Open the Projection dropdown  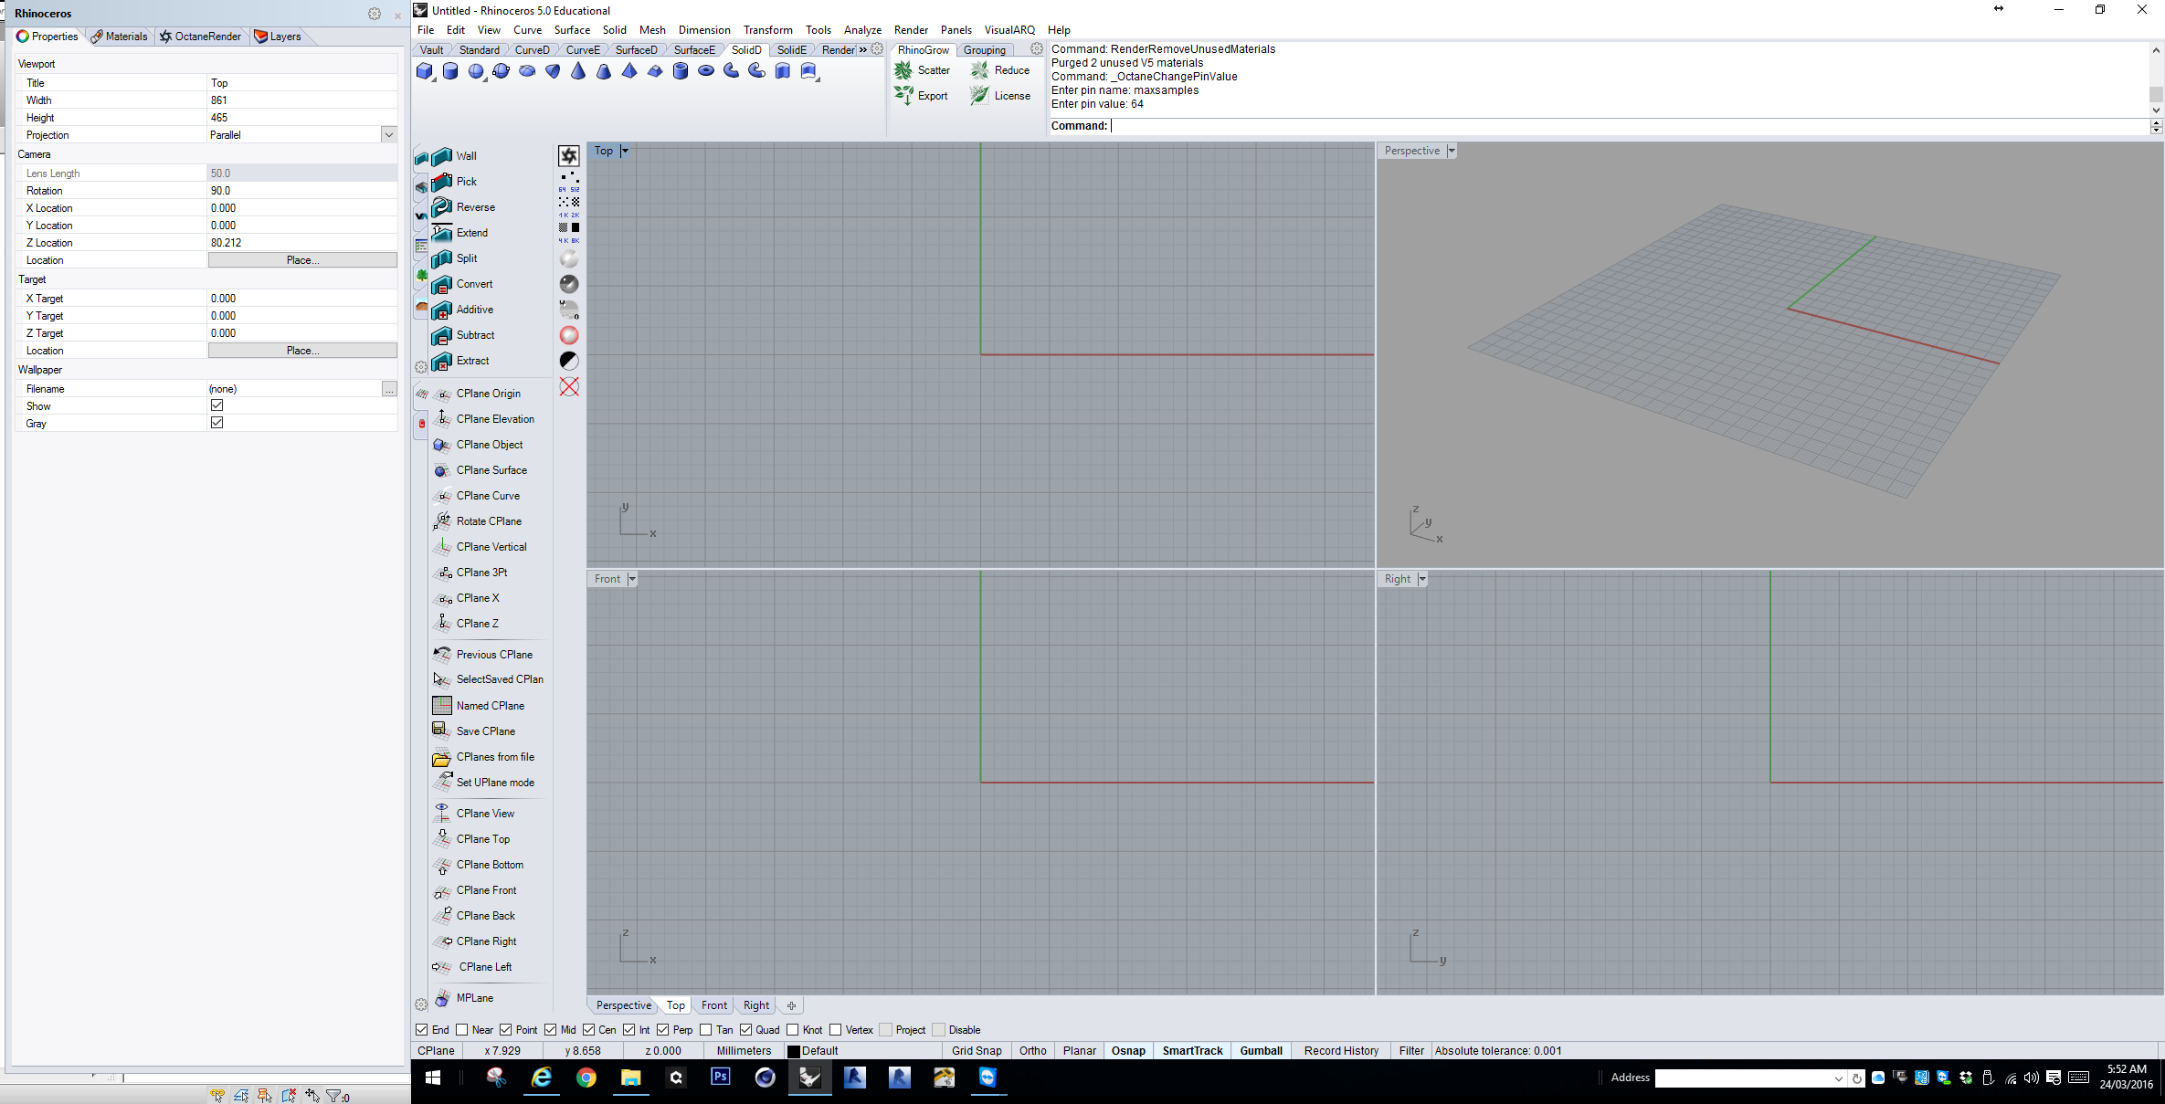click(x=389, y=135)
